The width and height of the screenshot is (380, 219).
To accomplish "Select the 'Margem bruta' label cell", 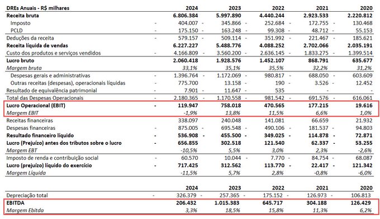I will (24, 68).
